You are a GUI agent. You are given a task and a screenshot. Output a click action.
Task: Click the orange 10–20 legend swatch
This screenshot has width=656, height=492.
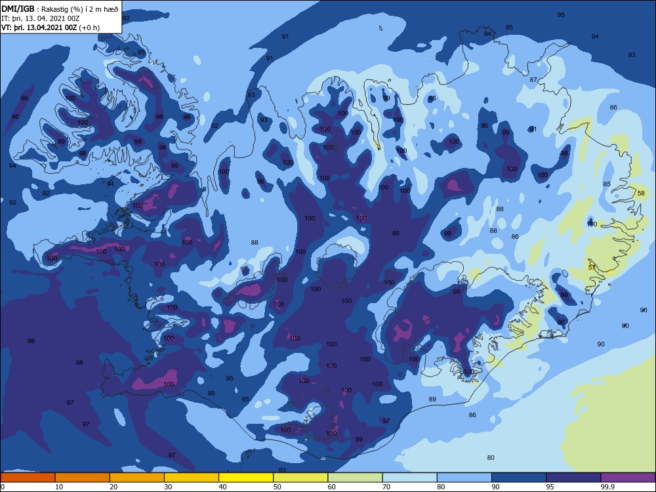coord(83,478)
